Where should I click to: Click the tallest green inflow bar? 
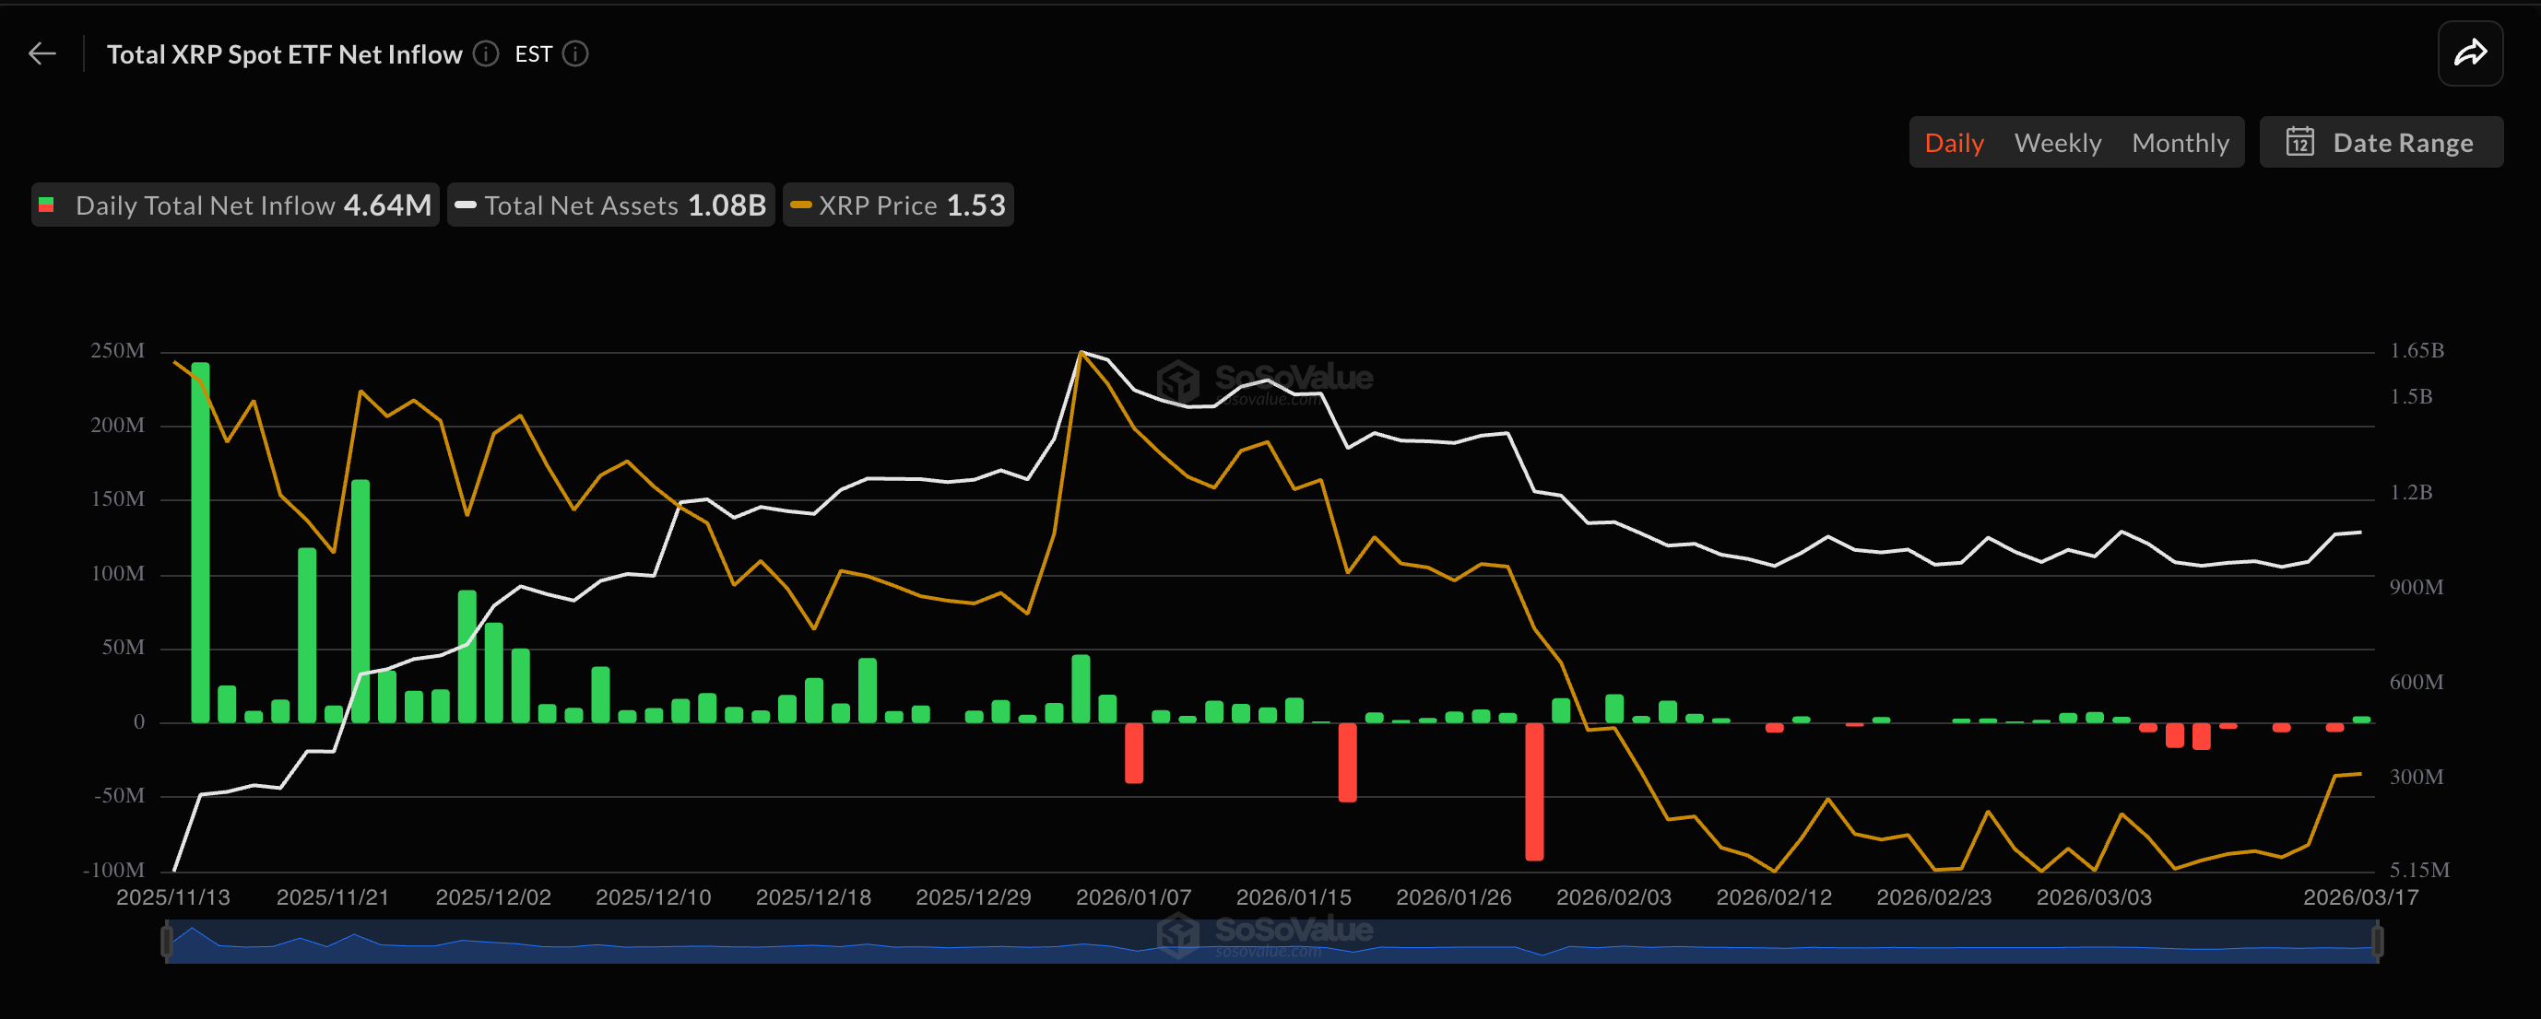tap(200, 542)
